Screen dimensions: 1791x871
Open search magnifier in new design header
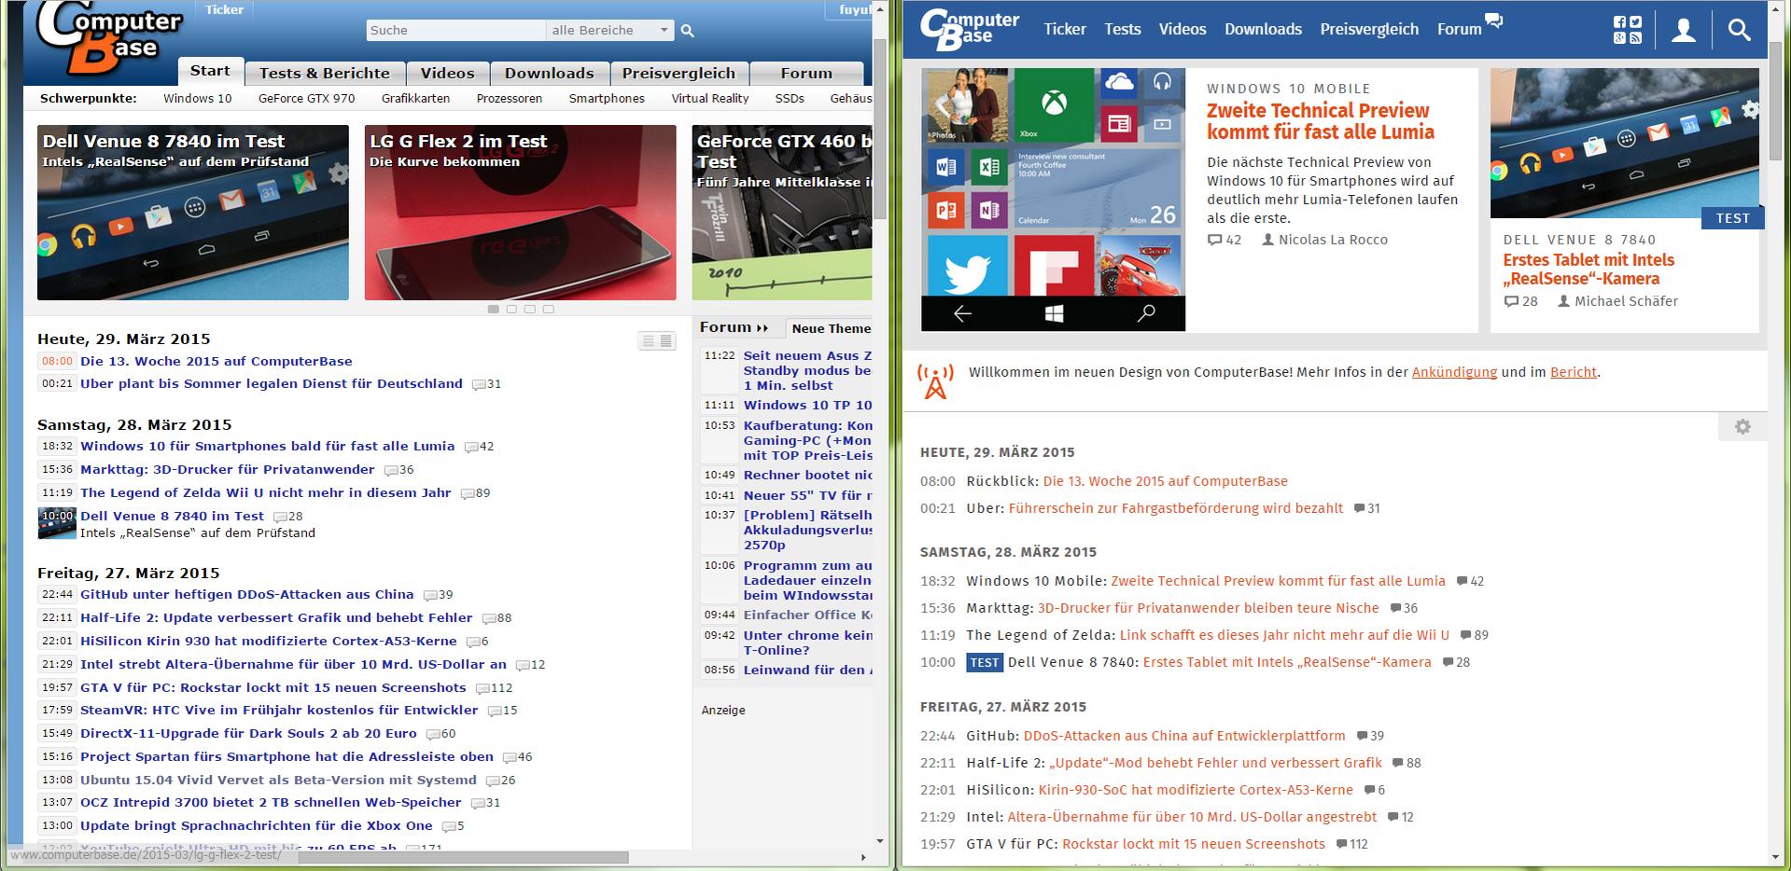click(x=1739, y=30)
